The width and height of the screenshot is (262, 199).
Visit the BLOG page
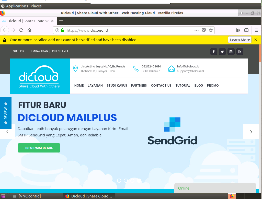[199, 86]
